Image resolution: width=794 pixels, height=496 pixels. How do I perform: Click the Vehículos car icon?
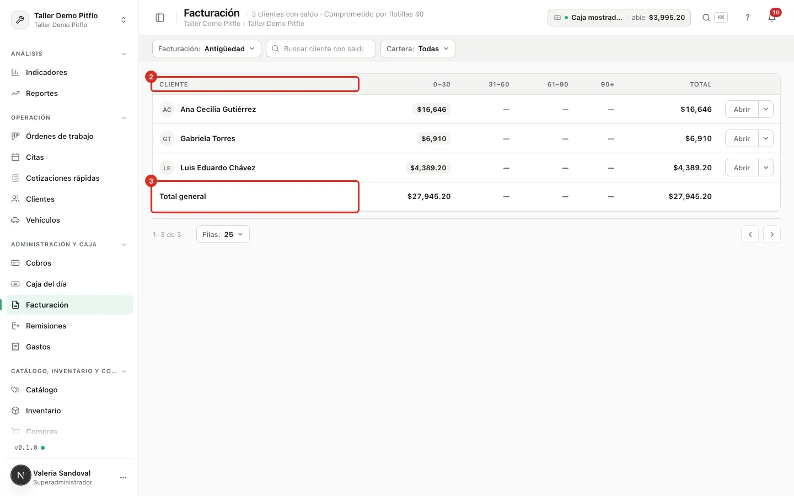pos(15,220)
